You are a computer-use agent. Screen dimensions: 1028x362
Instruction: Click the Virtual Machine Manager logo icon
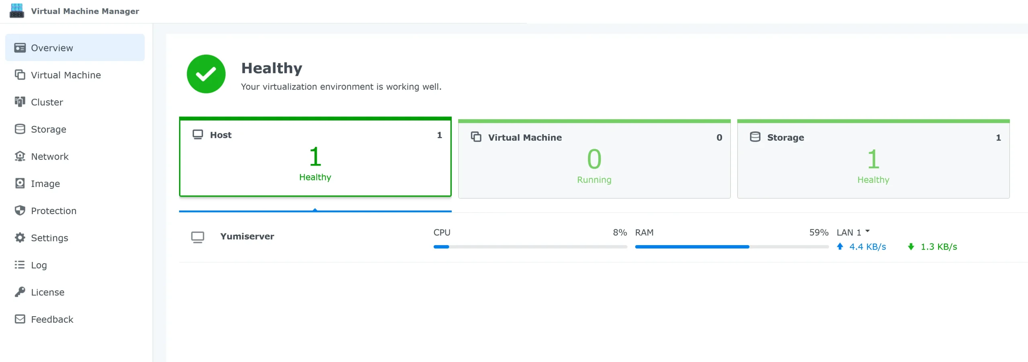coord(16,11)
